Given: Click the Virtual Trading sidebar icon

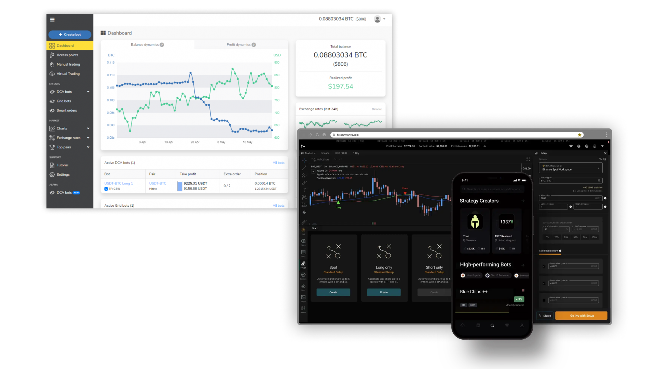Looking at the screenshot, I should [x=52, y=73].
